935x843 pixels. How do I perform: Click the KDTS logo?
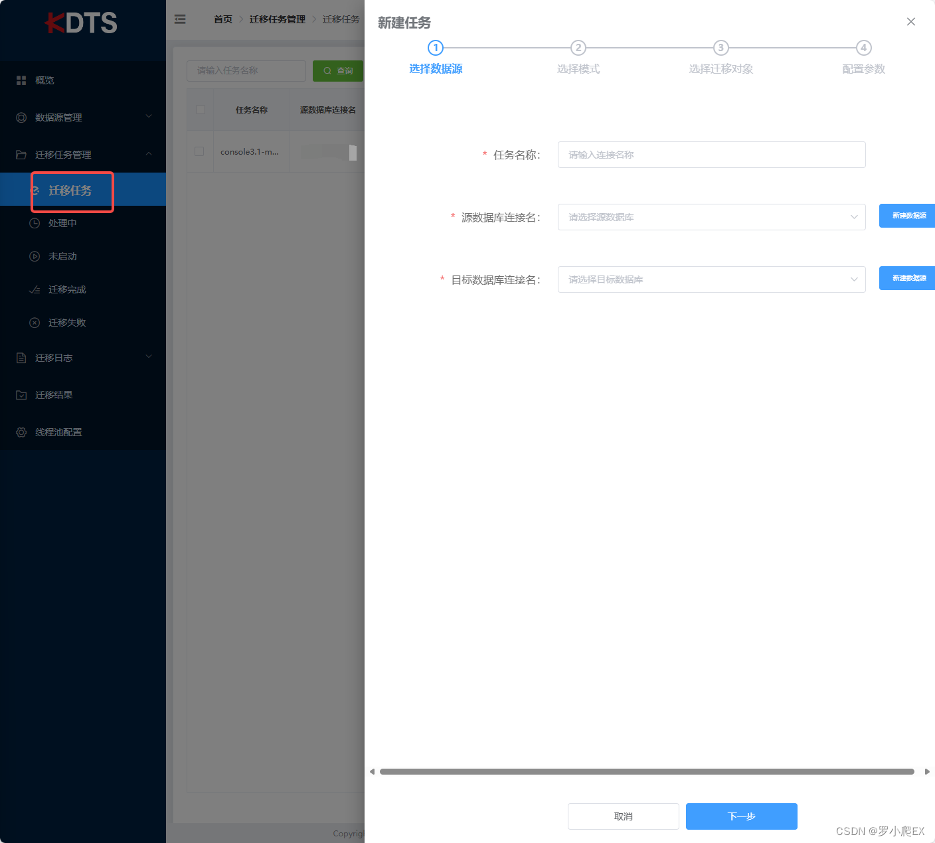(81, 23)
